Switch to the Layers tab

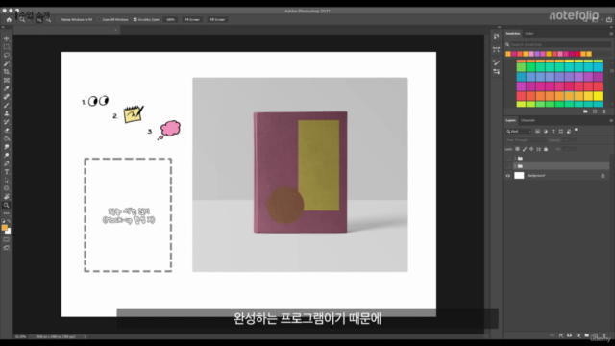510,120
